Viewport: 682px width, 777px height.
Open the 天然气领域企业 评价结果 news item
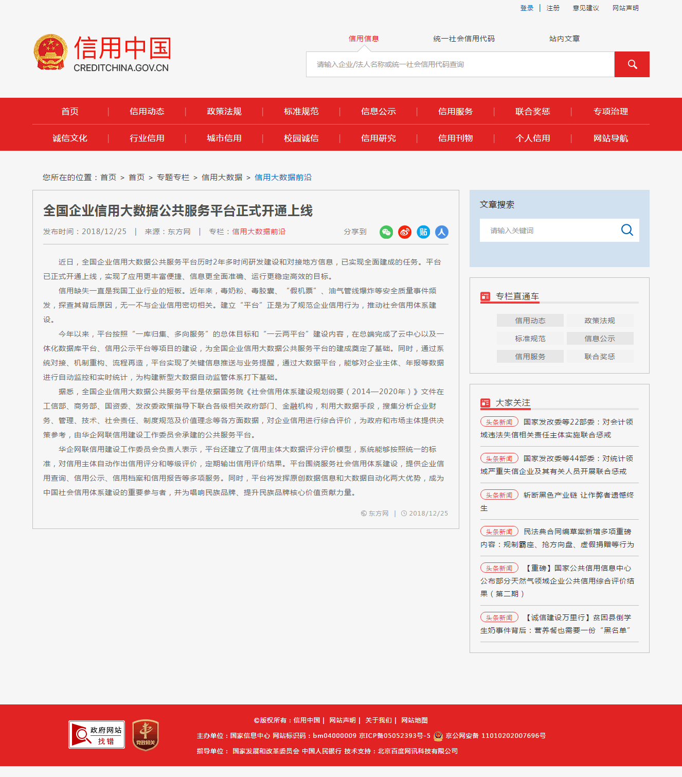point(558,580)
